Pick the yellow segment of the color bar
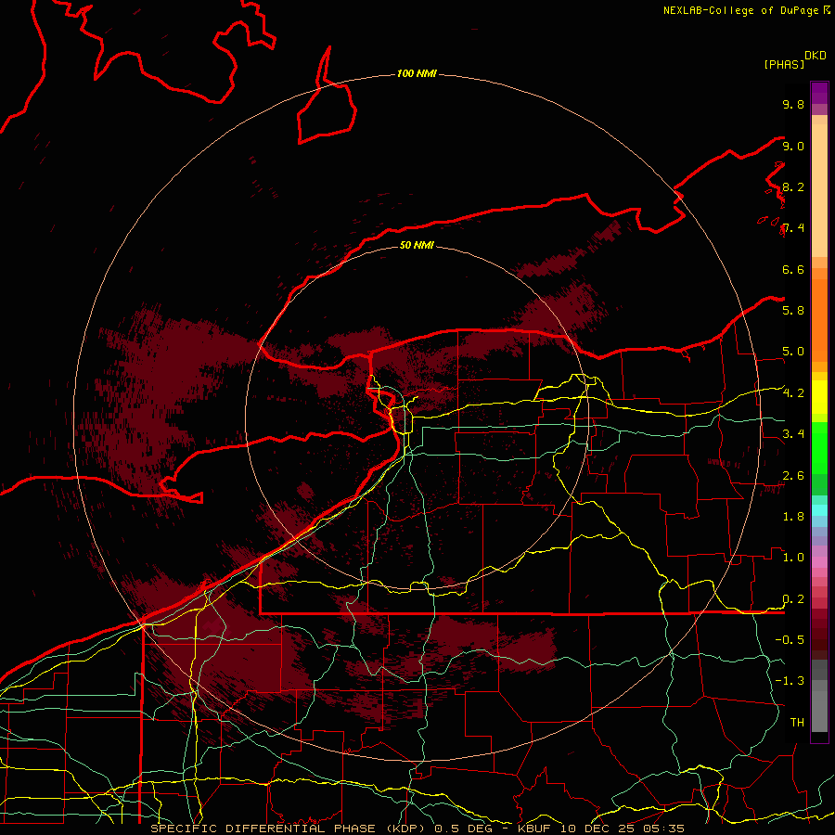The height and width of the screenshot is (835, 835). [819, 397]
